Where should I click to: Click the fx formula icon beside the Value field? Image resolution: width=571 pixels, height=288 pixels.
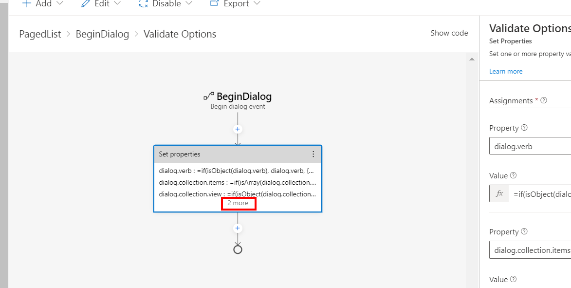498,193
